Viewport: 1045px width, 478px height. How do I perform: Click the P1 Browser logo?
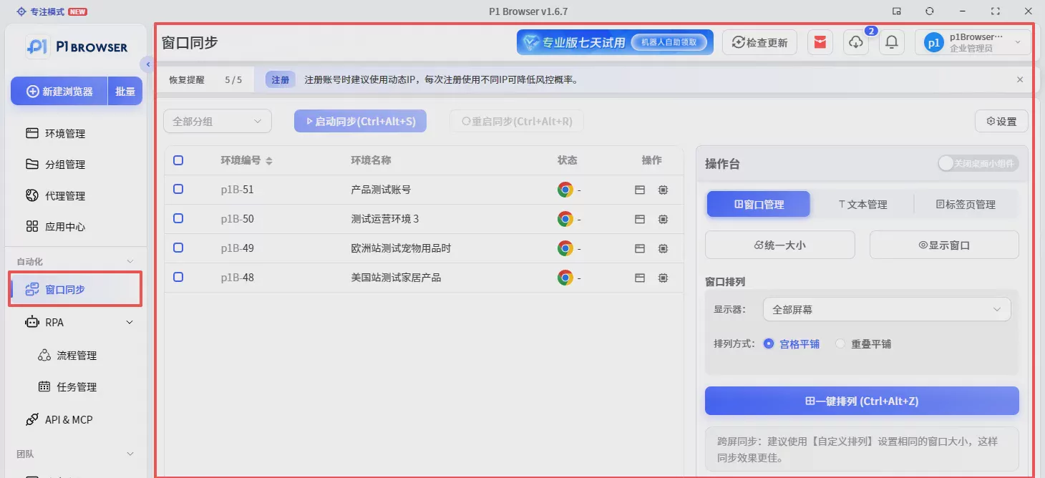coord(77,47)
